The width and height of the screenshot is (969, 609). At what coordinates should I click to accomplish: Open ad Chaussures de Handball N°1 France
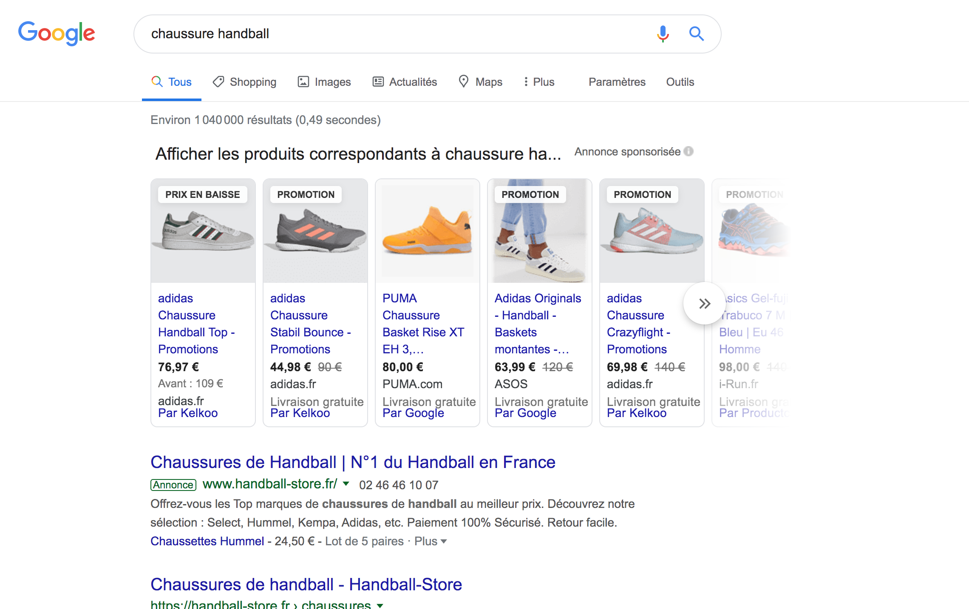click(x=353, y=462)
